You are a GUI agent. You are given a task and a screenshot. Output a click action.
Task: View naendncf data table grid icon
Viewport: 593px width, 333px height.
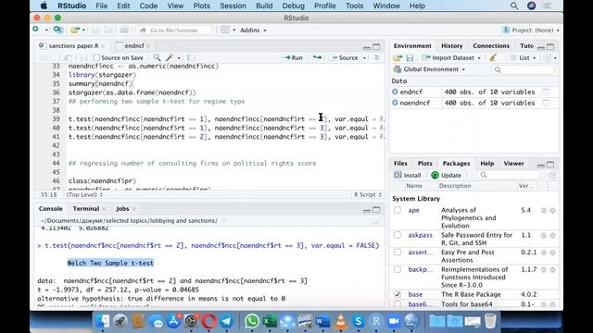click(x=546, y=103)
